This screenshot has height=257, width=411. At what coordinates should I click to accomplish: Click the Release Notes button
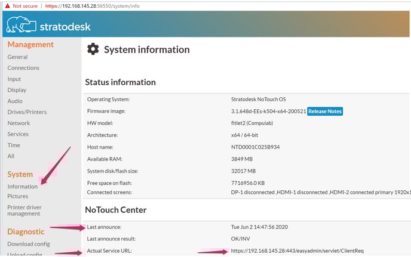[325, 112]
